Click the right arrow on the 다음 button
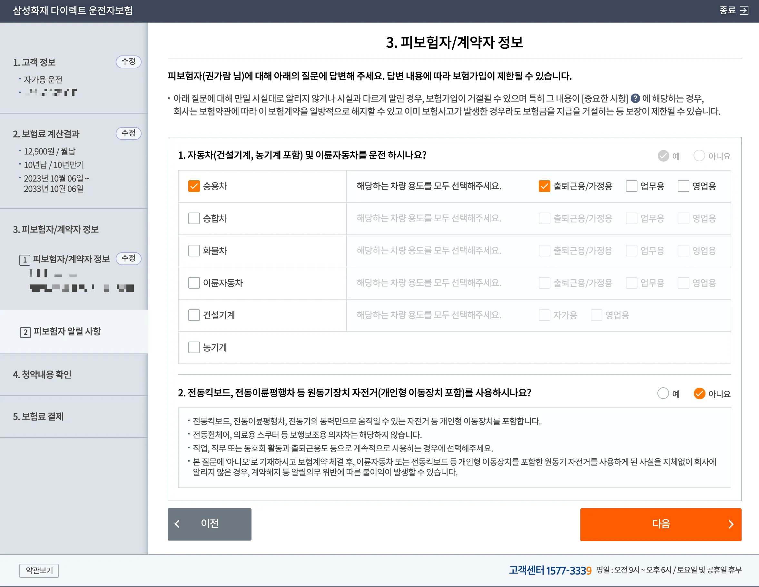The height and width of the screenshot is (587, 759). coord(732,524)
